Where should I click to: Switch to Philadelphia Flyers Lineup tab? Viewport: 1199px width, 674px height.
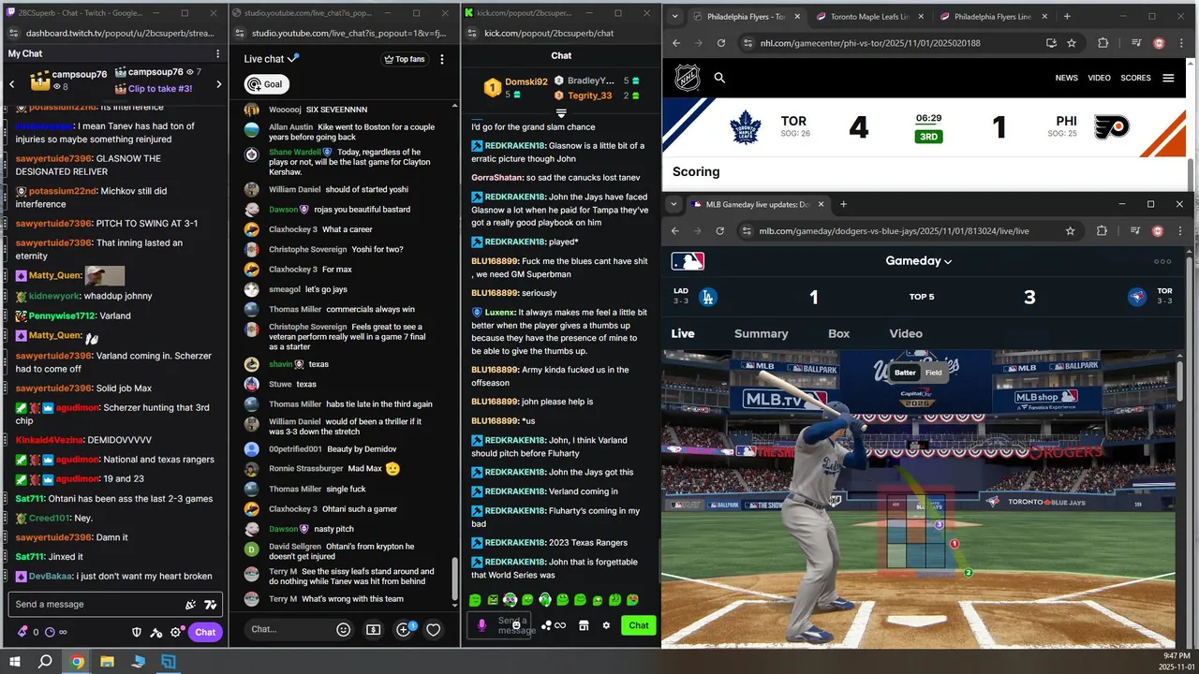(991, 17)
